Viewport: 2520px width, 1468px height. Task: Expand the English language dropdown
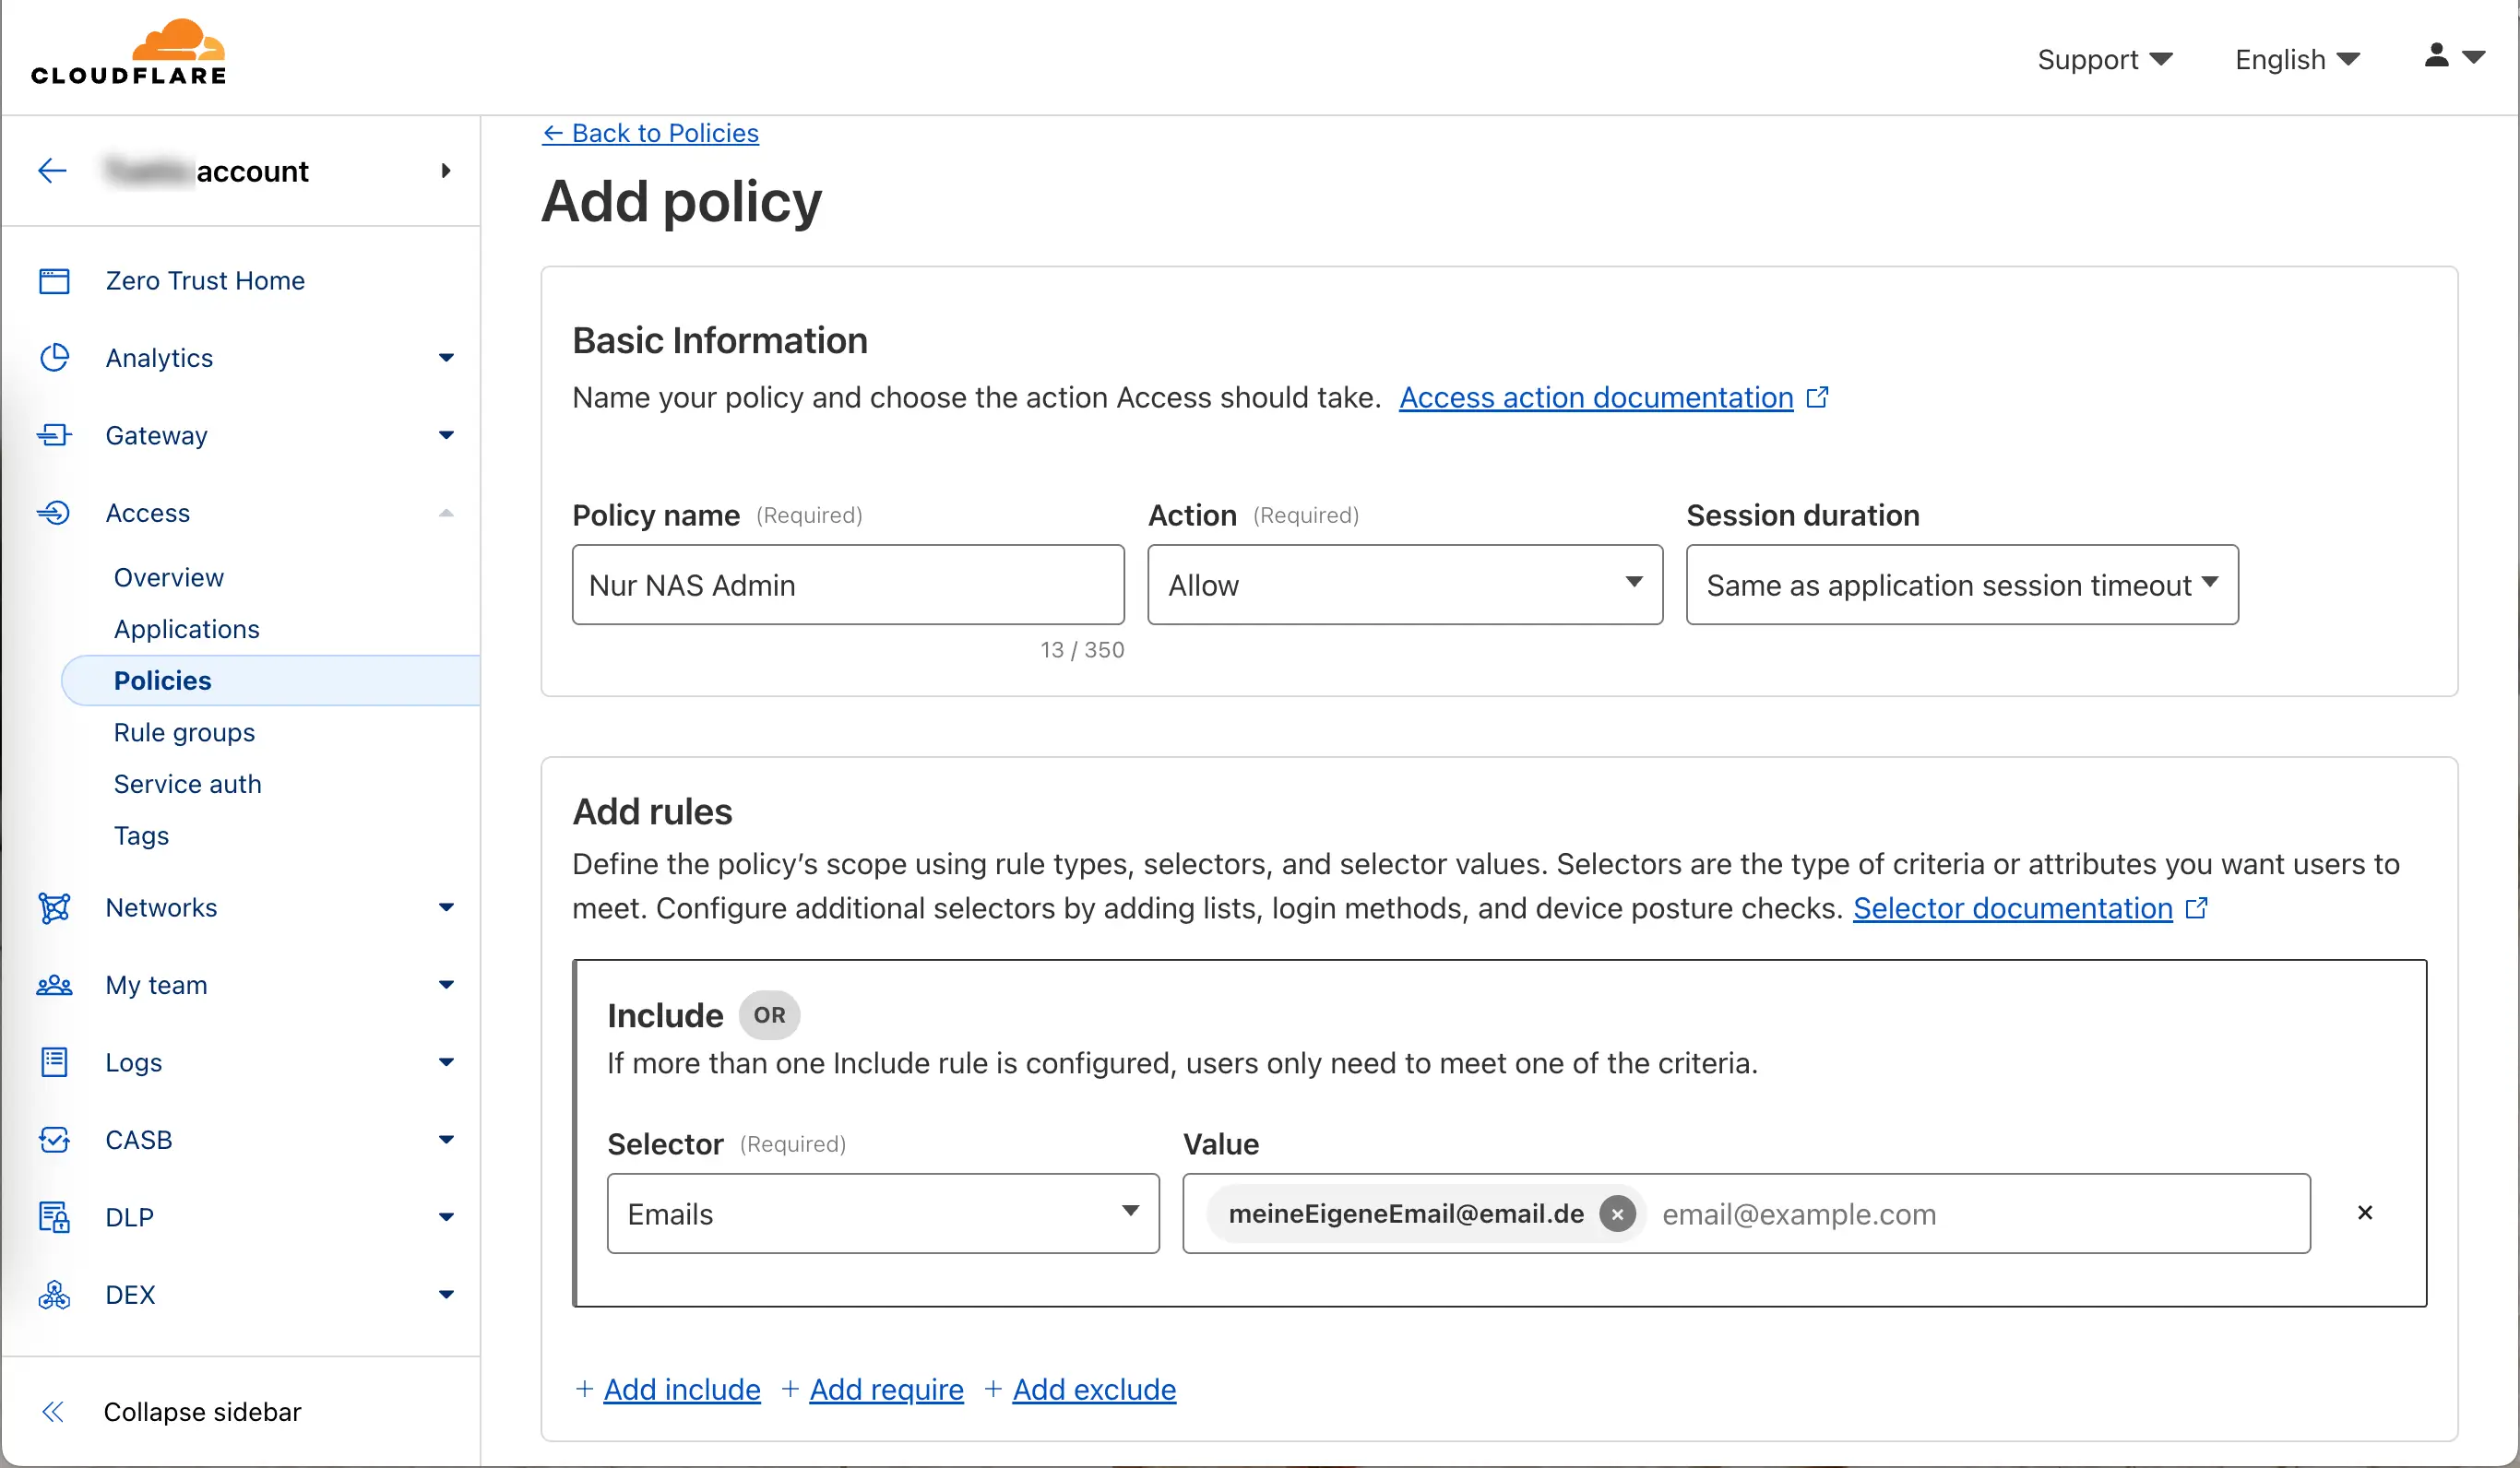click(x=2296, y=59)
